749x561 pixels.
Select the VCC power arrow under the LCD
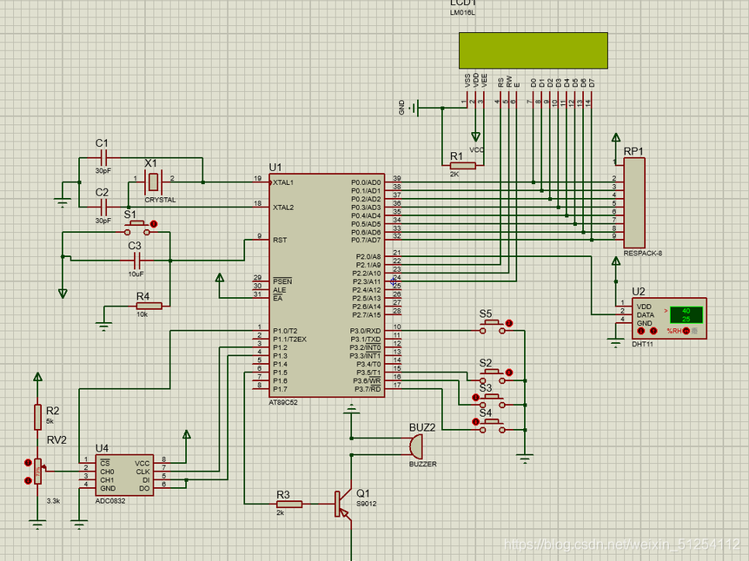(476, 136)
